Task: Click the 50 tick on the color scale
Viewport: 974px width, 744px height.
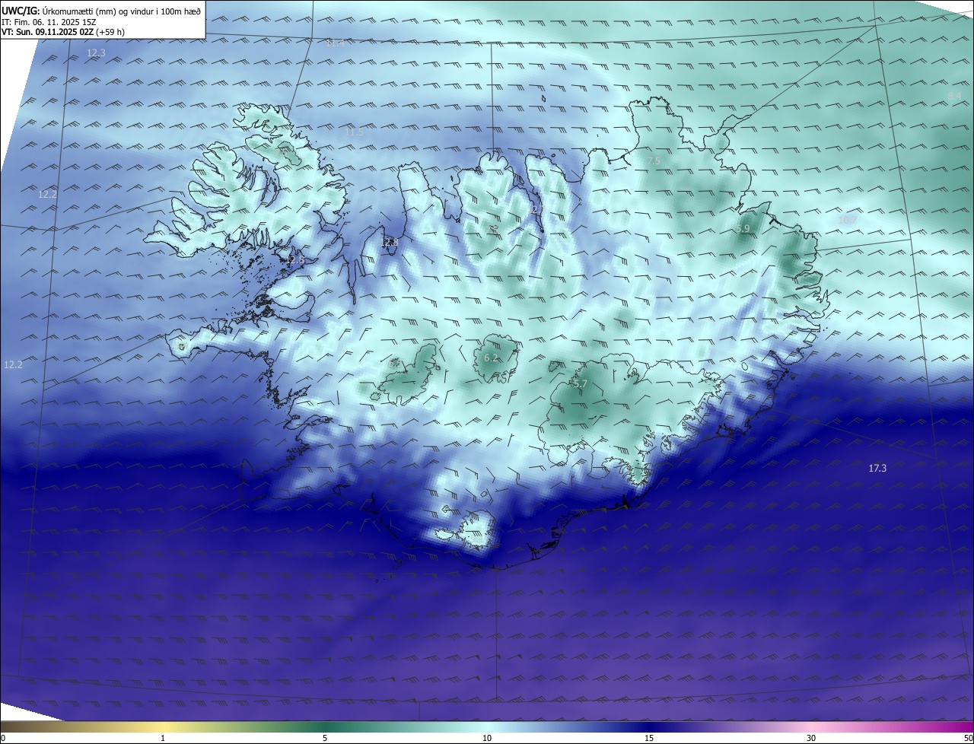Action: [969, 738]
